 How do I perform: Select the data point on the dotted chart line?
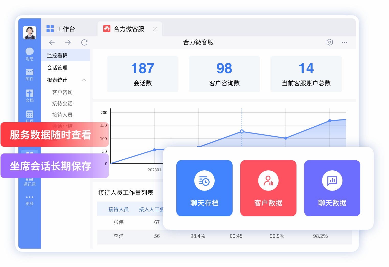point(242,131)
